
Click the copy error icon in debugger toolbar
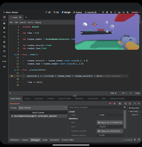120,104
